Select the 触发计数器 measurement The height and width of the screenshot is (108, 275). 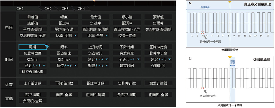pyautogui.click(x=158, y=83)
